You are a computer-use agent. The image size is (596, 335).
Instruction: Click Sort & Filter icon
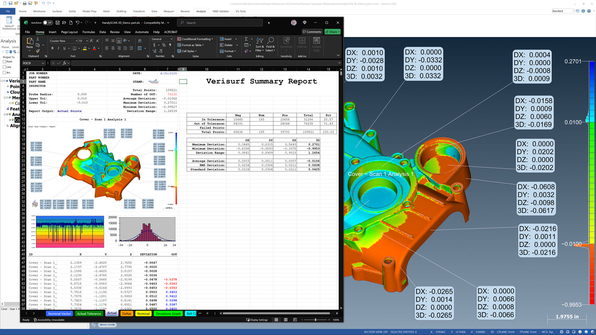tap(260, 41)
